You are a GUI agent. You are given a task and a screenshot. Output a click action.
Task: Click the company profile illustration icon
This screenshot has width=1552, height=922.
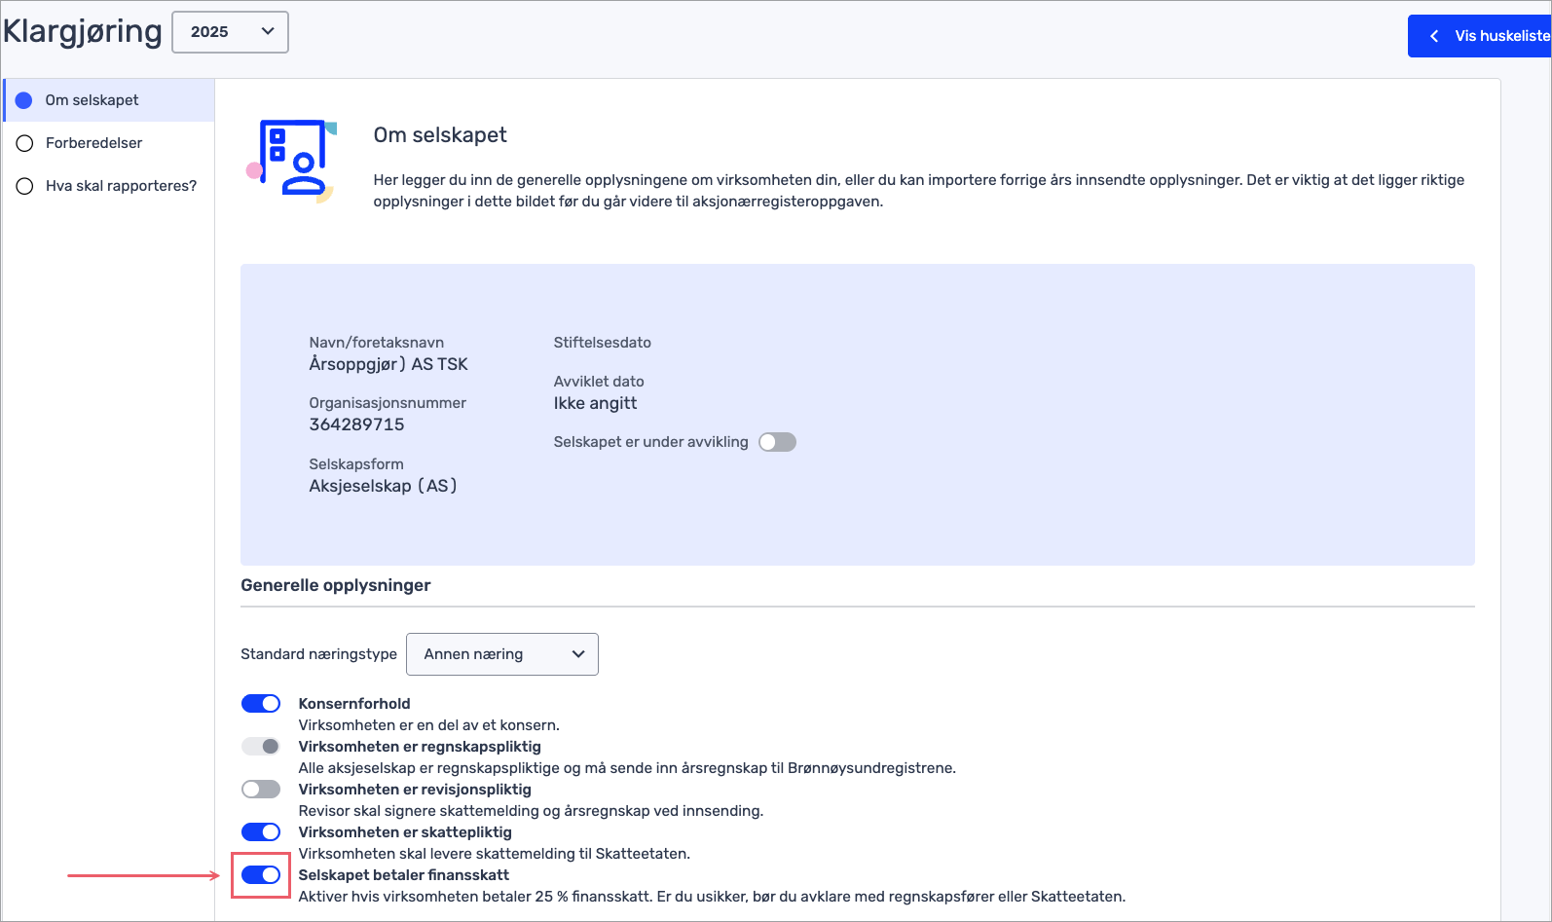coord(292,160)
